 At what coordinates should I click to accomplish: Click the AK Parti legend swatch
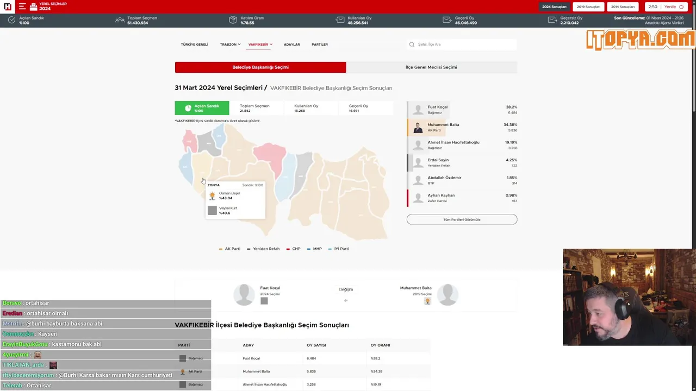tap(220, 249)
